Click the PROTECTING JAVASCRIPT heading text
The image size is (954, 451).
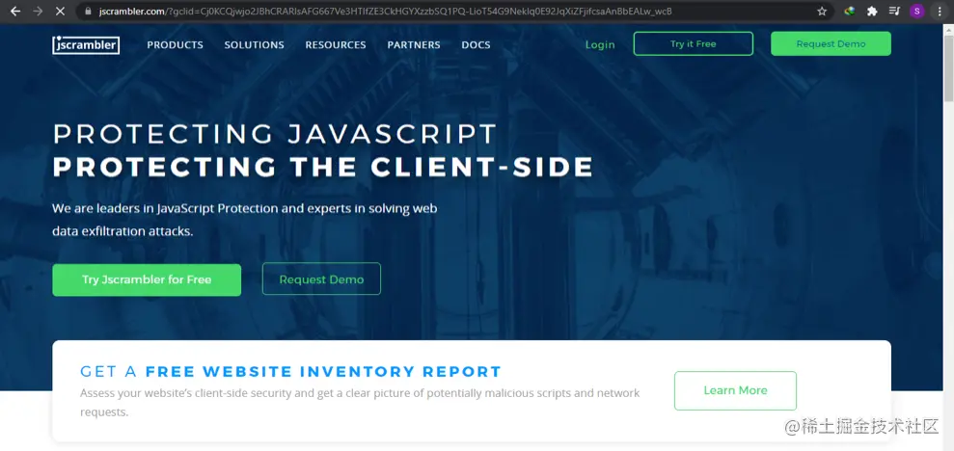(275, 134)
